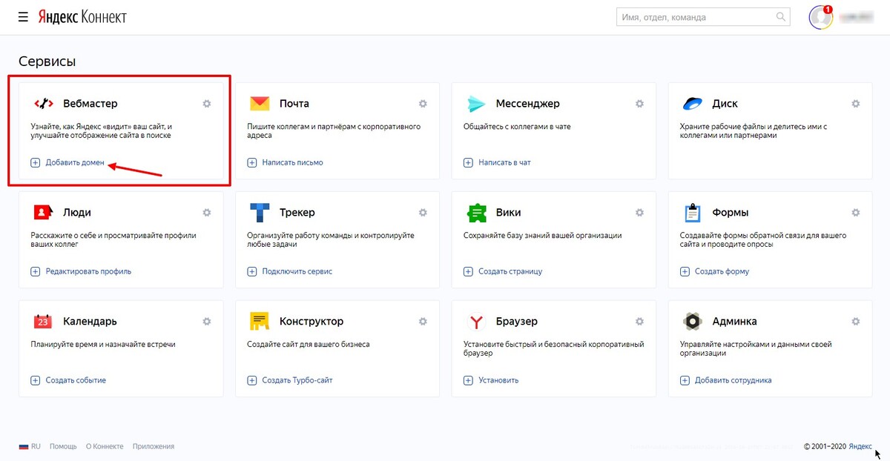Click Создать событие link
890x461 pixels.
click(x=76, y=380)
